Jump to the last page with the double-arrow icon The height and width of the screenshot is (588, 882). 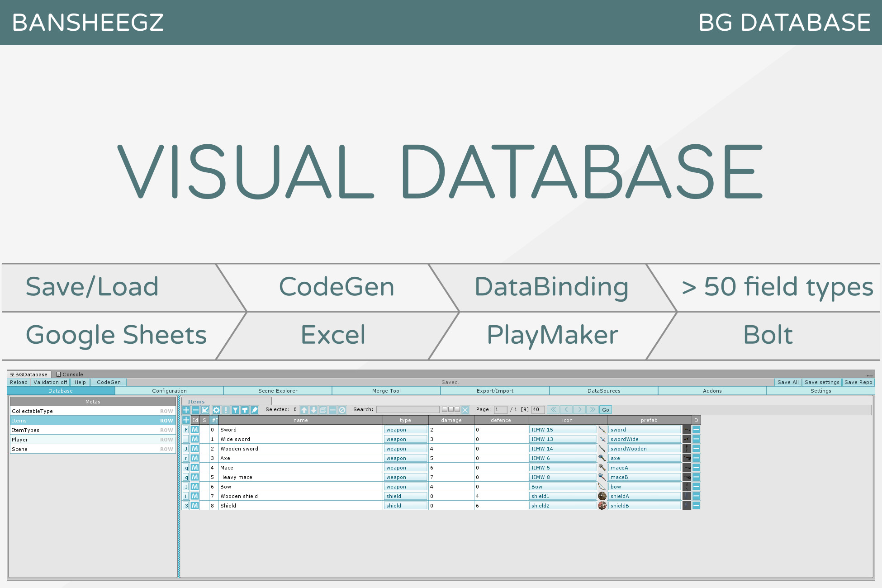pyautogui.click(x=593, y=410)
